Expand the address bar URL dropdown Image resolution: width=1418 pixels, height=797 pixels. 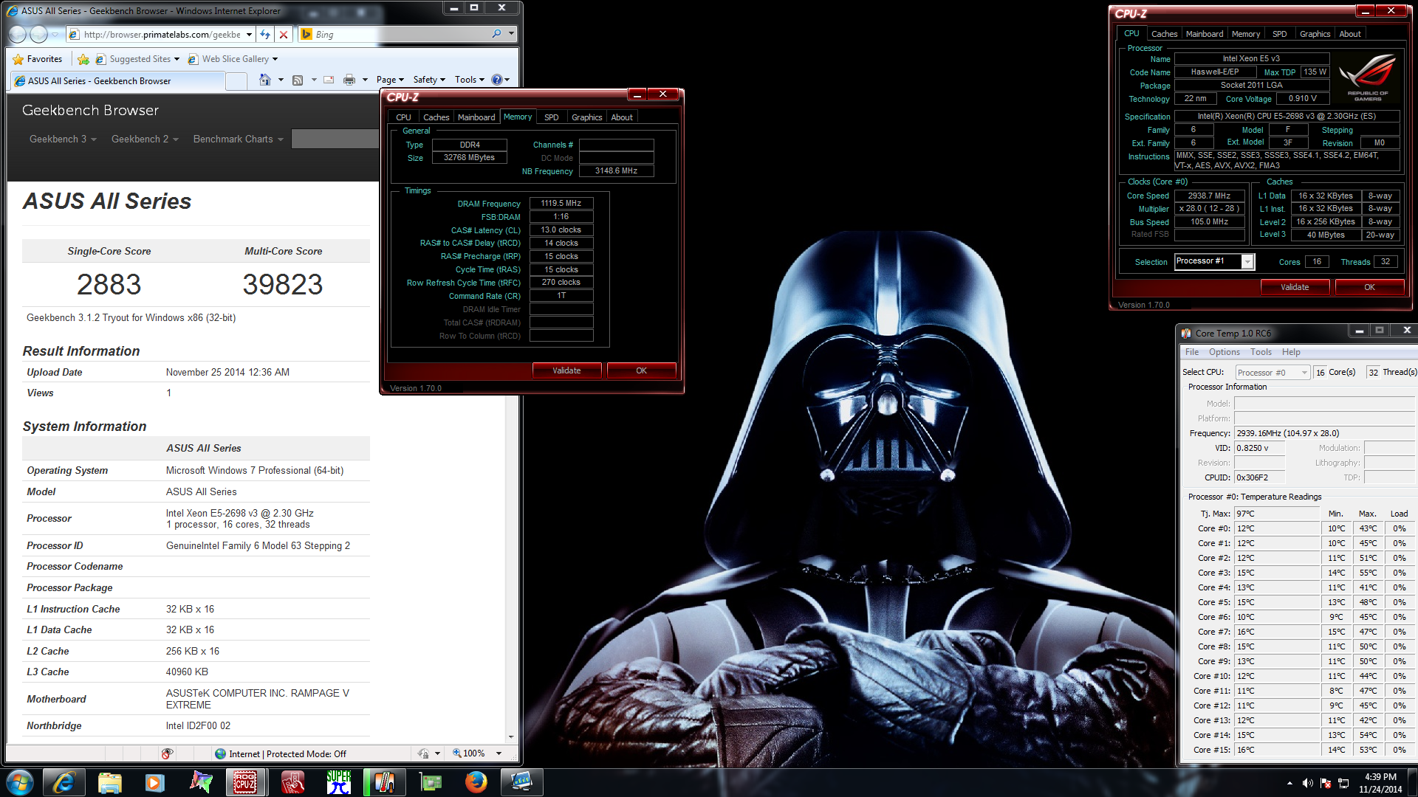249,34
